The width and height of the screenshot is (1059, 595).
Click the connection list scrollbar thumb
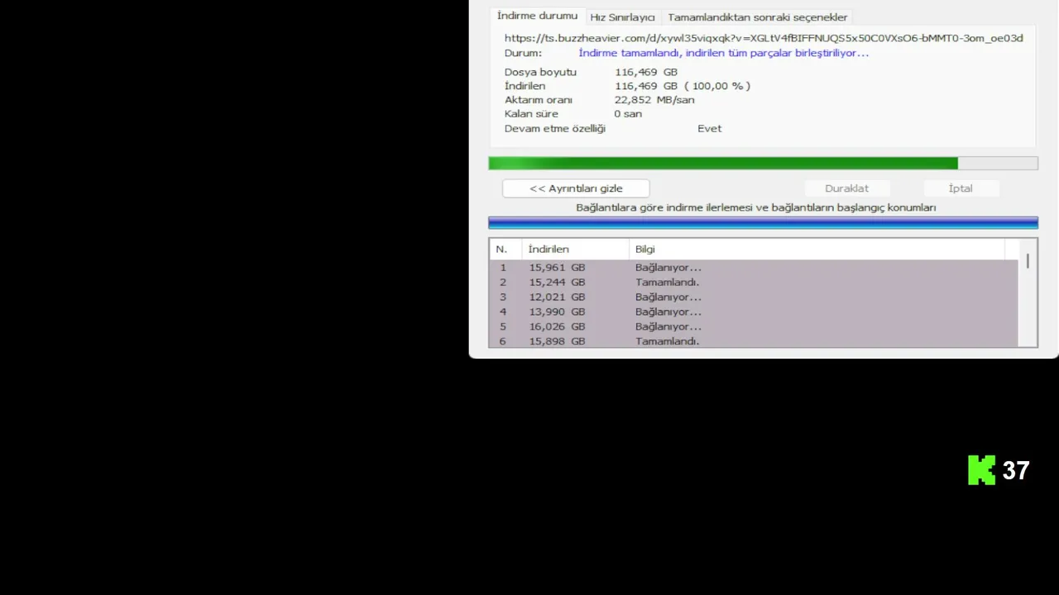click(1028, 261)
